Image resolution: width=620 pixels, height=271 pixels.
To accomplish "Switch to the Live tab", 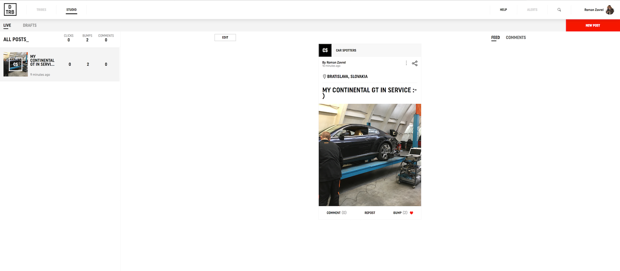I will [x=7, y=25].
